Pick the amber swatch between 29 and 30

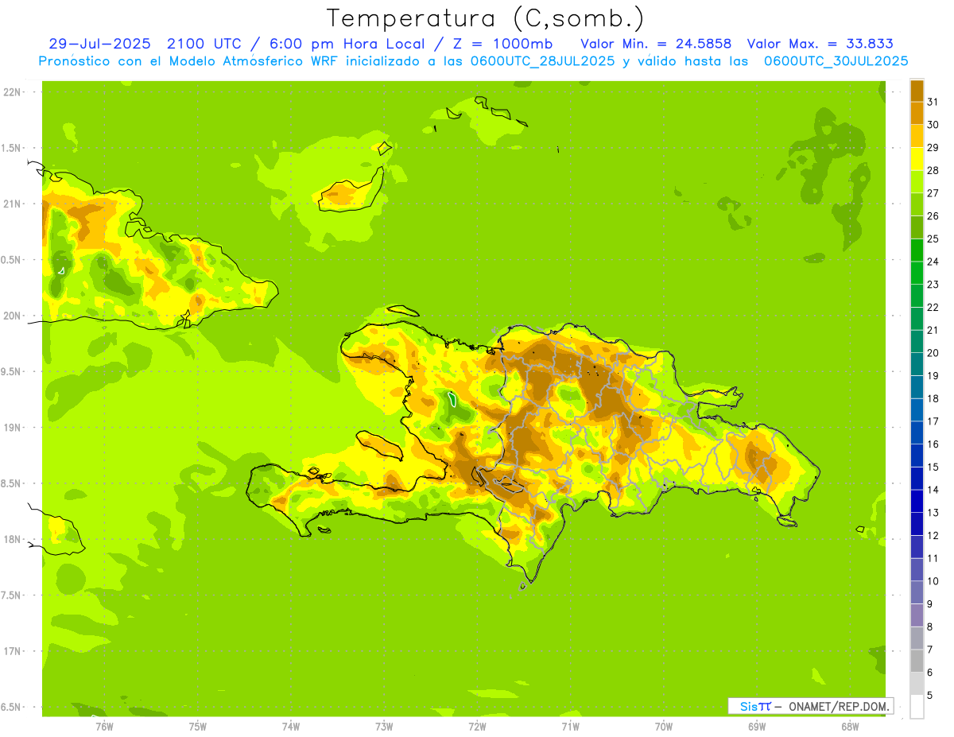coord(917,136)
